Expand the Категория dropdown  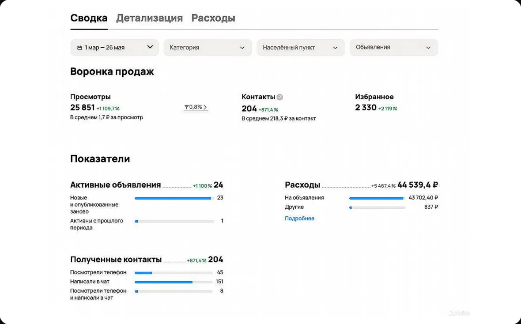(x=208, y=48)
